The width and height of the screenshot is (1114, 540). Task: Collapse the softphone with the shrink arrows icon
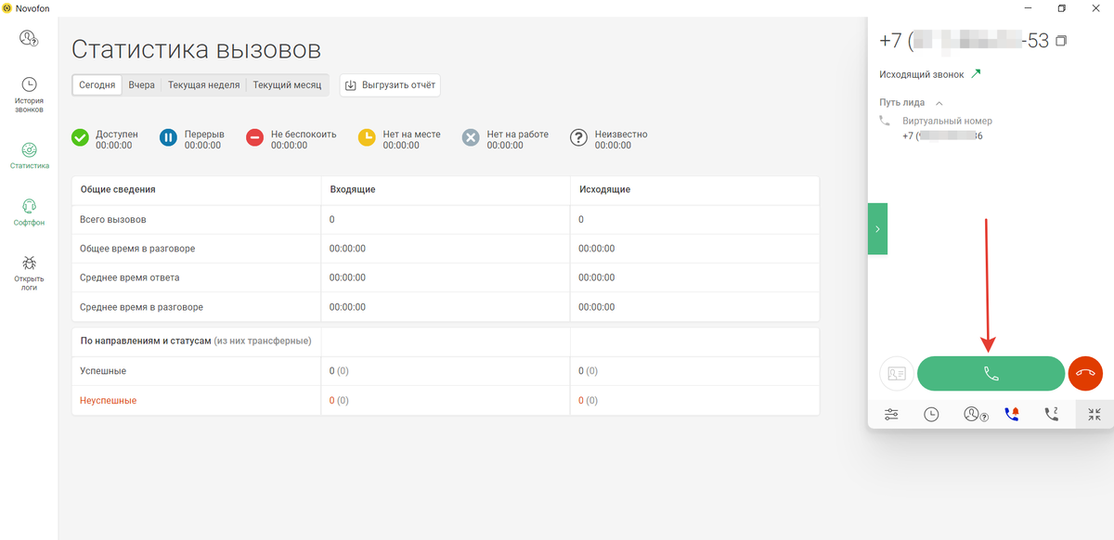pos(1095,415)
